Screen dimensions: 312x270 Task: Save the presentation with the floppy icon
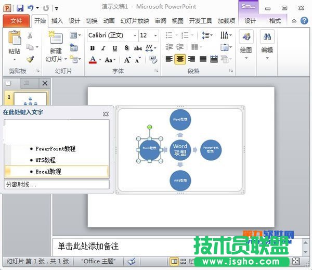[20, 8]
